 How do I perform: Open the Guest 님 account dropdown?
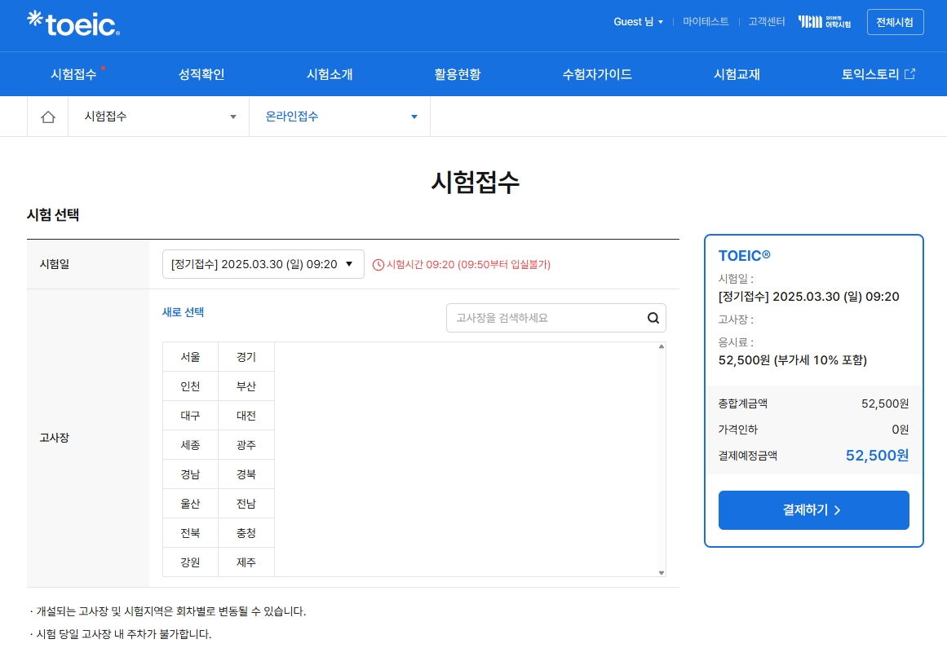(x=638, y=22)
